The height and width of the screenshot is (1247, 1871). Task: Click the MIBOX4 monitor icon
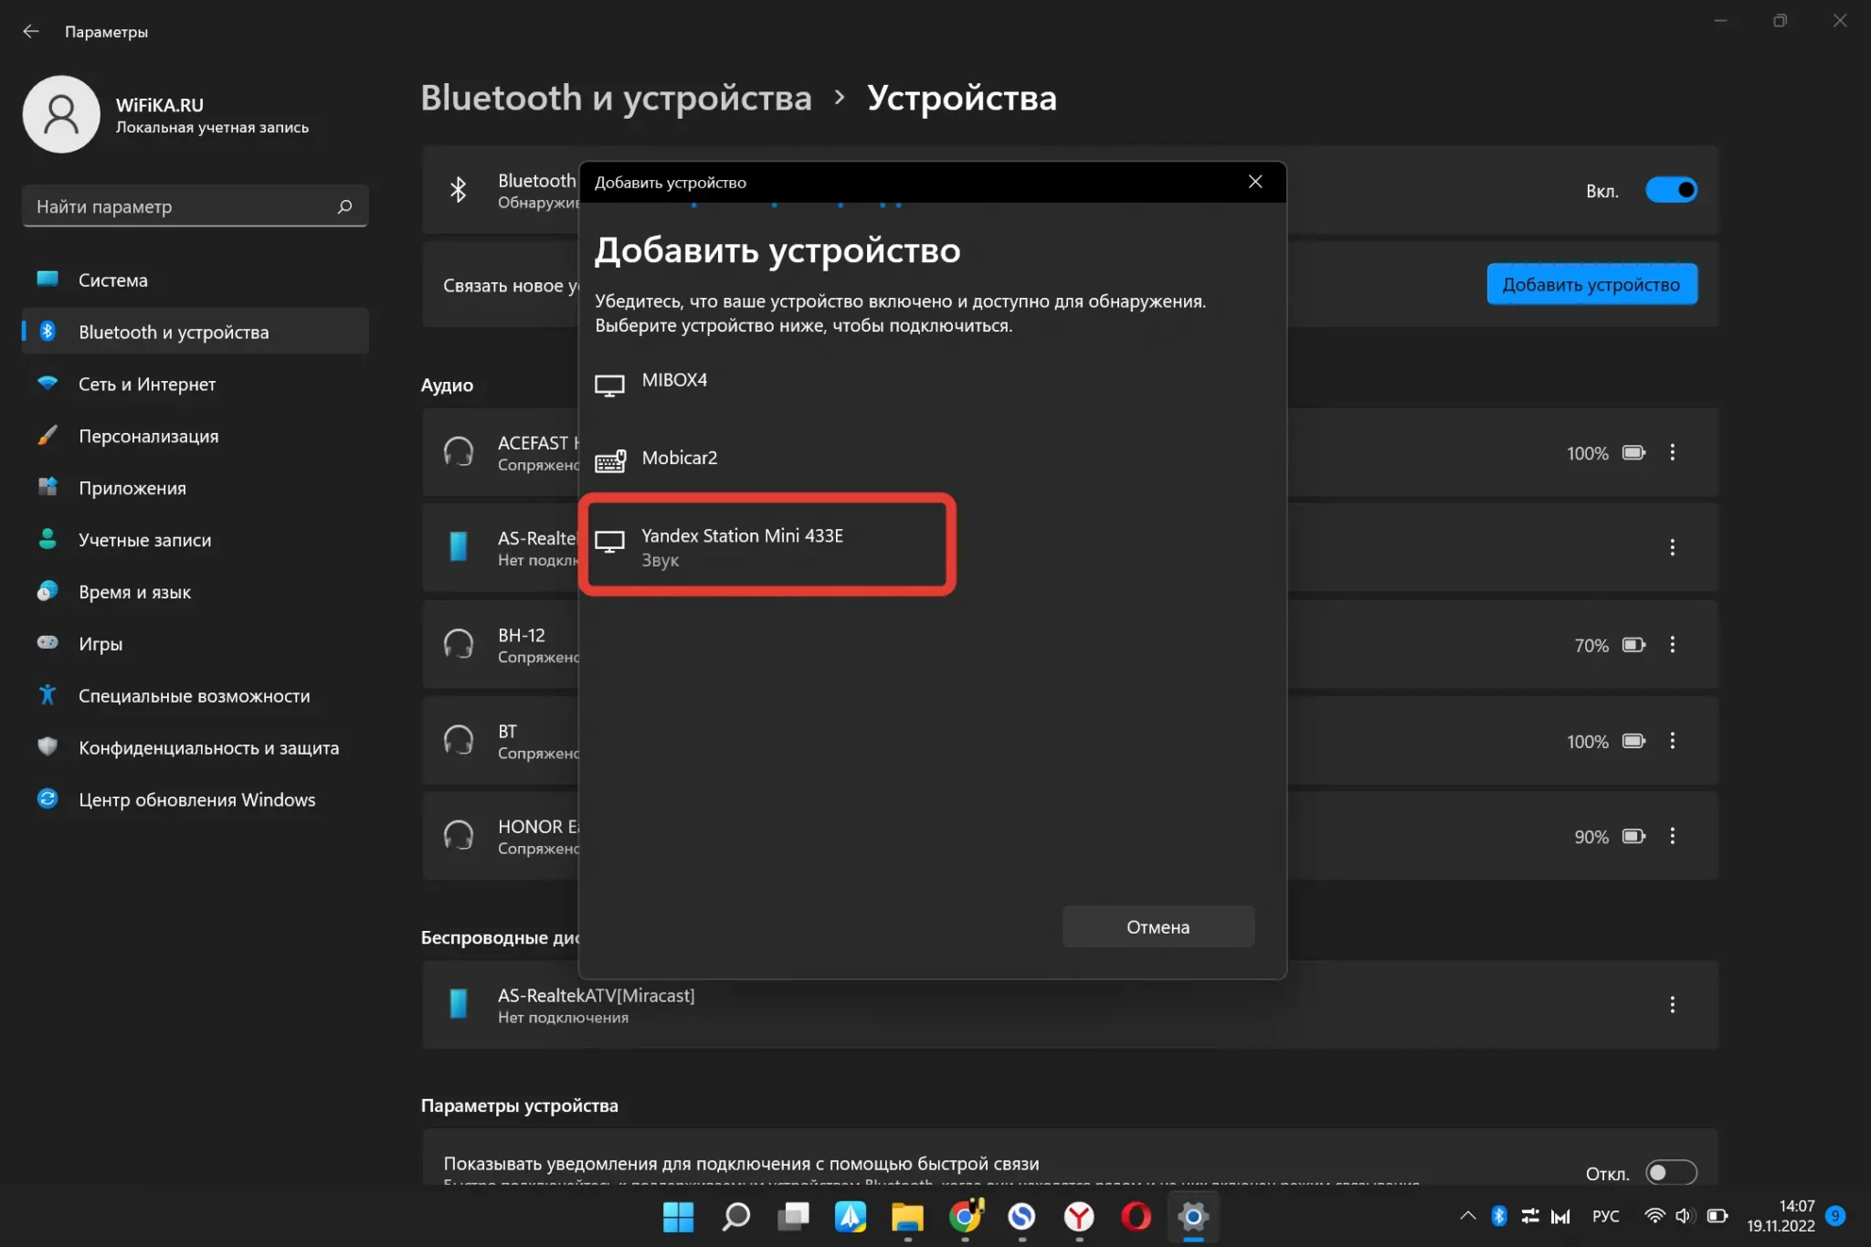point(609,386)
